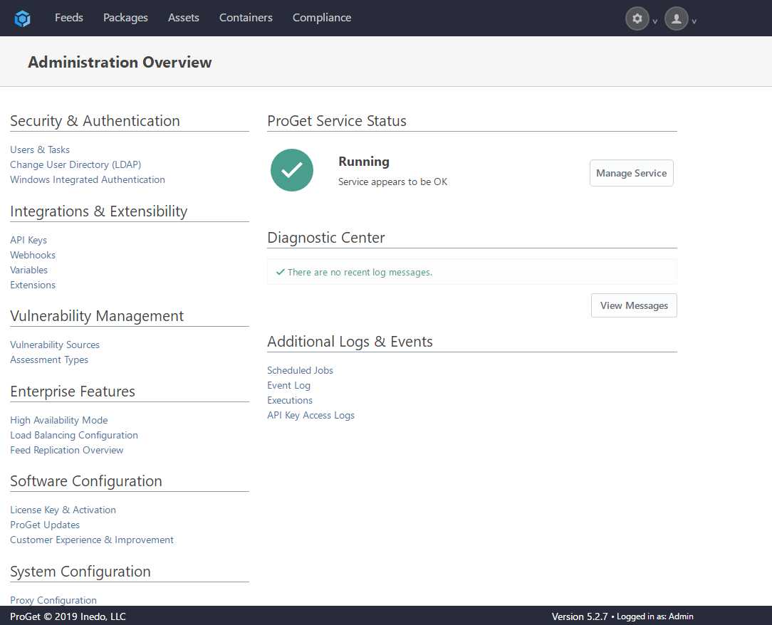
Task: Click the 'Version 5.2.7' footer text
Action: coord(580,616)
